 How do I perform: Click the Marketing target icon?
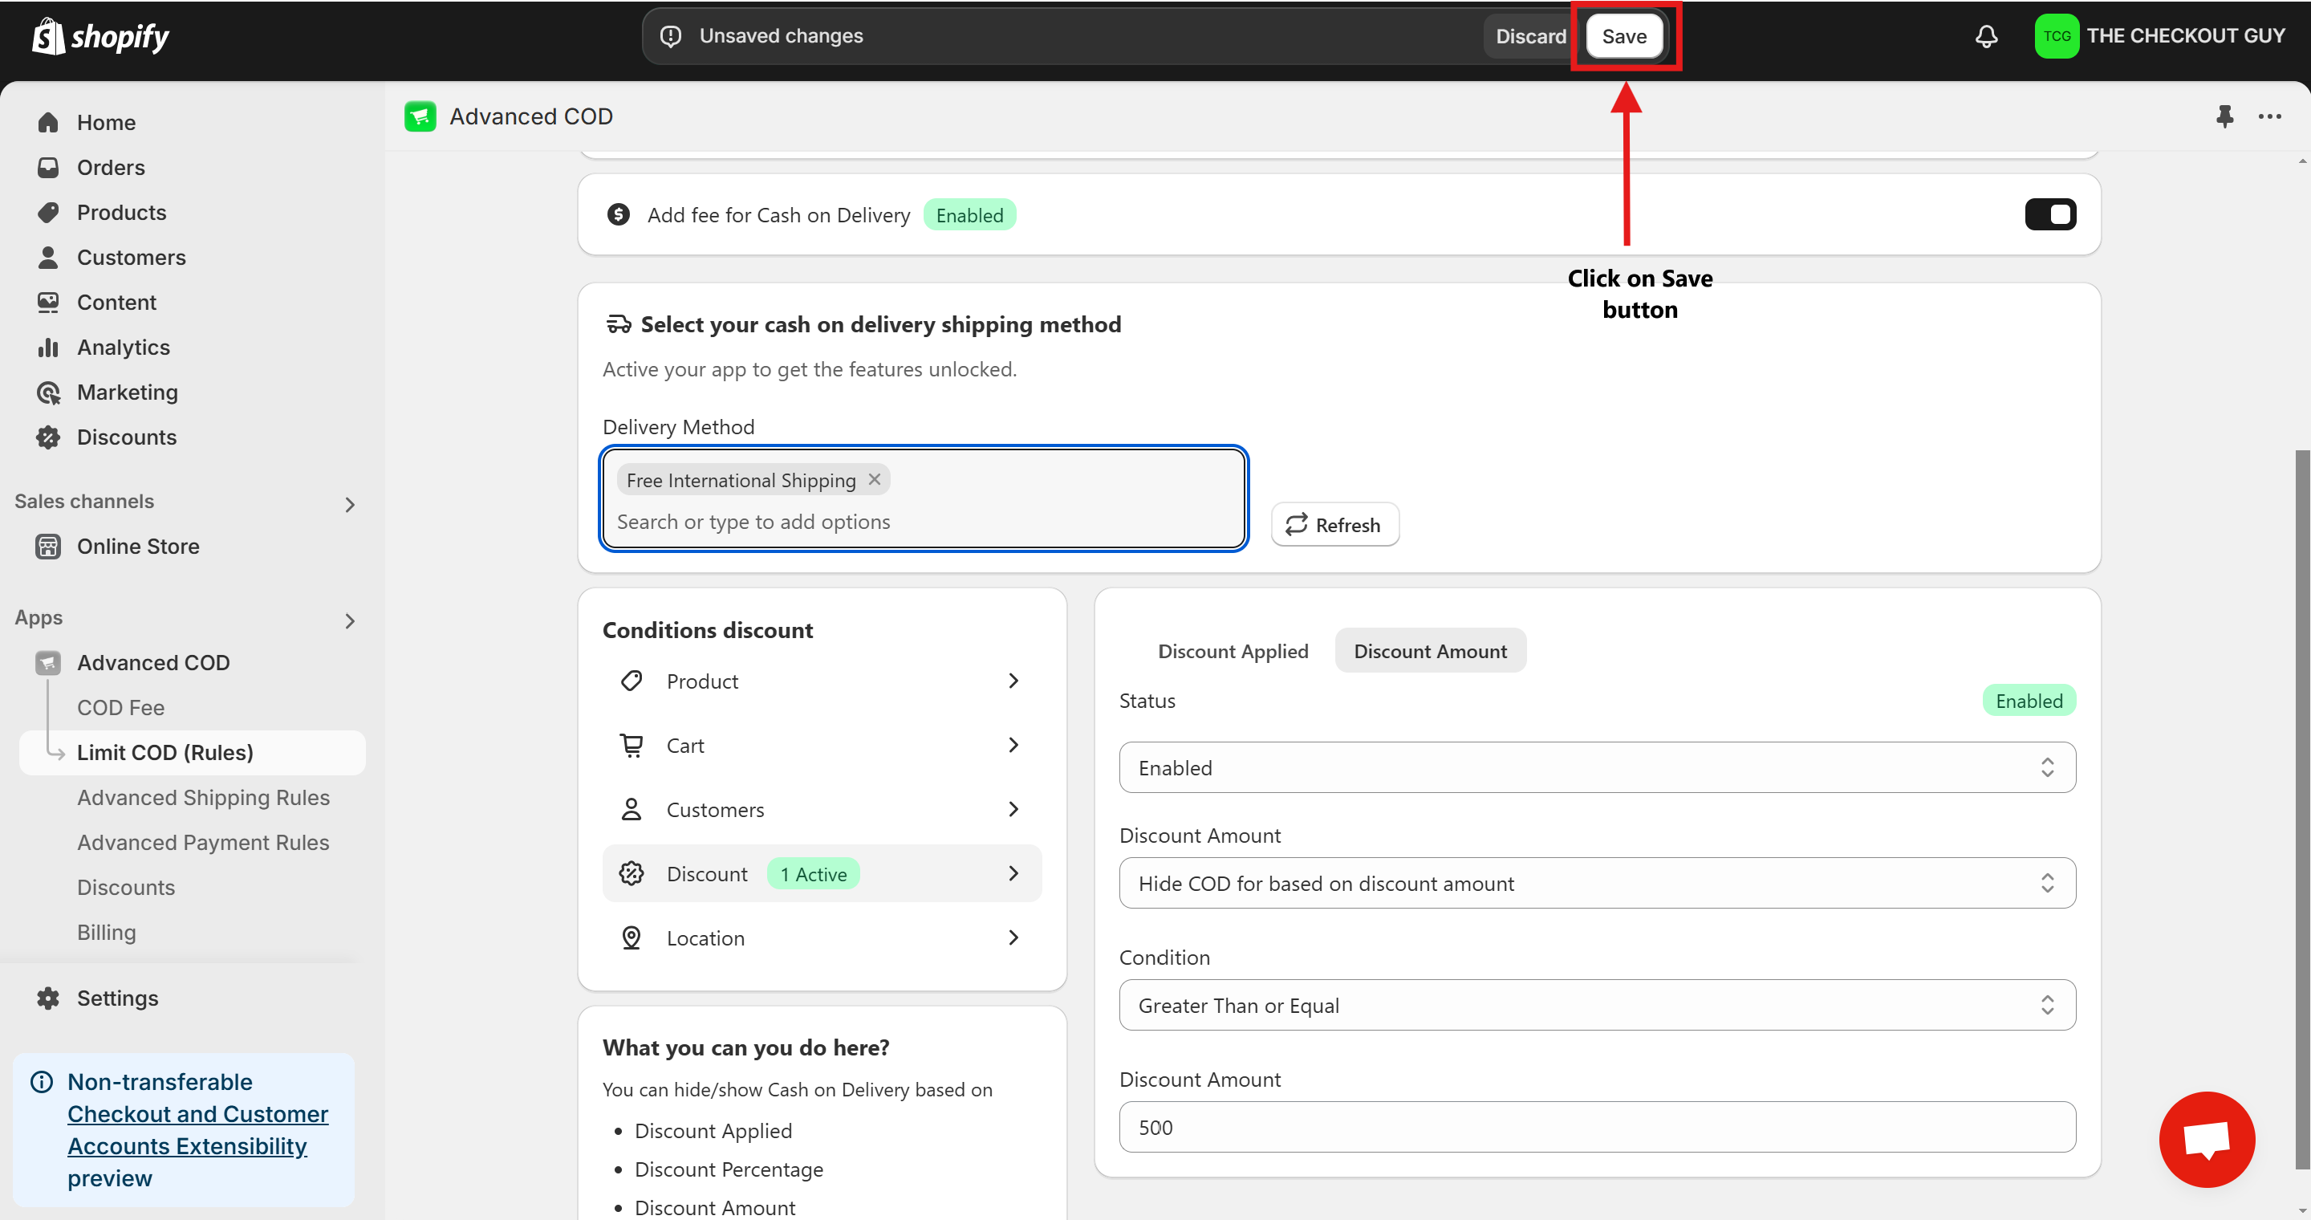click(x=48, y=392)
